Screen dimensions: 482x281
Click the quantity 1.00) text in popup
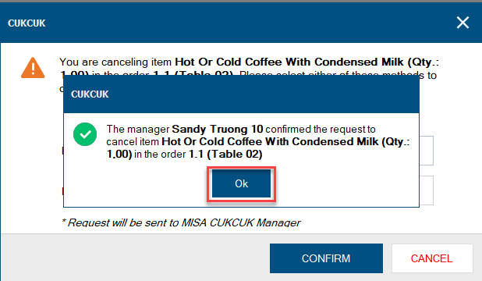(119, 155)
